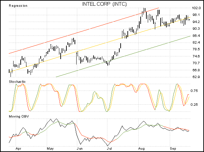The height and width of the screenshot is (152, 204).
Task: Click the 94.2 price axis value
Action: point(196,22)
